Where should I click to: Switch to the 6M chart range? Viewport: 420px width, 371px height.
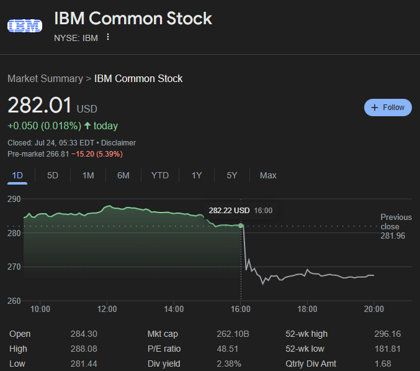pyautogui.click(x=123, y=175)
